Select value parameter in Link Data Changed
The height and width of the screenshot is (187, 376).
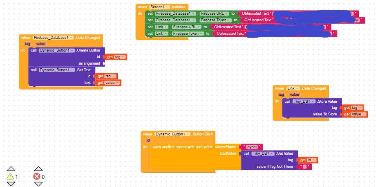tap(294, 95)
